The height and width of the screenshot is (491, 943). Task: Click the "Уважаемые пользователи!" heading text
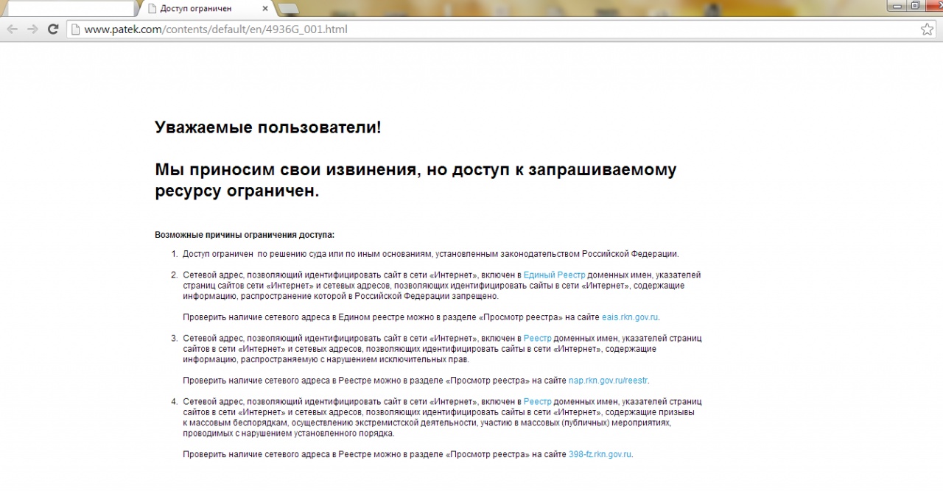[x=268, y=127]
